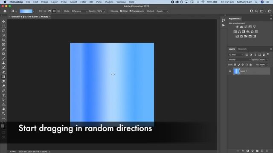273x153 pixels.
Task: Lock image pixels with brush icon
Action: pos(239,65)
